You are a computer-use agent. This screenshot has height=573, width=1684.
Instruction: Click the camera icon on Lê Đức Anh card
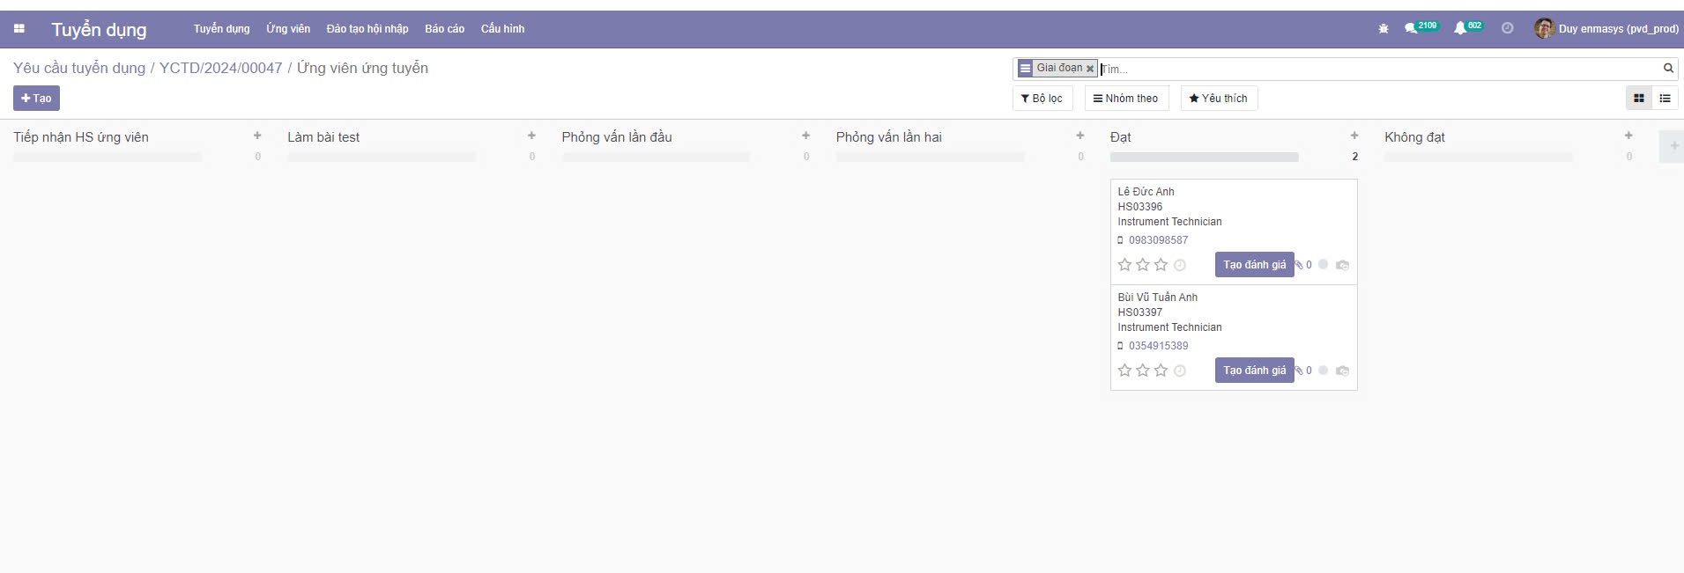point(1342,265)
